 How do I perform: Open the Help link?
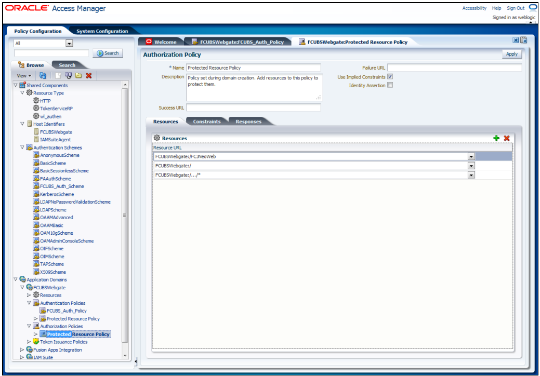tap(496, 8)
